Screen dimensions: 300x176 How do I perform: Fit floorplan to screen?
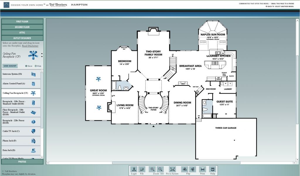coord(173,170)
